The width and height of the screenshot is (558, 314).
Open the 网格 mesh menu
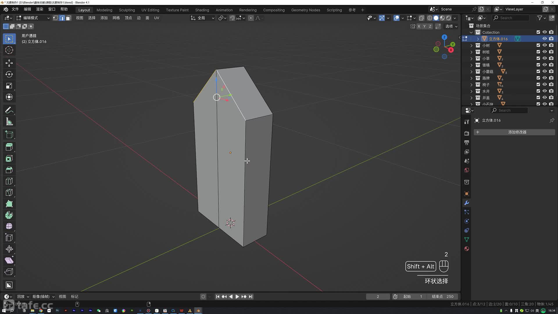point(116,18)
